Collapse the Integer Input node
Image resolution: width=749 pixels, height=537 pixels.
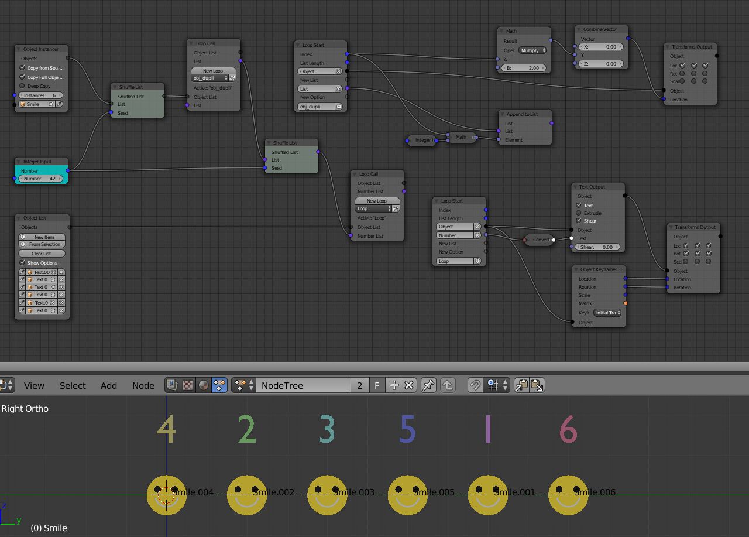click(19, 162)
